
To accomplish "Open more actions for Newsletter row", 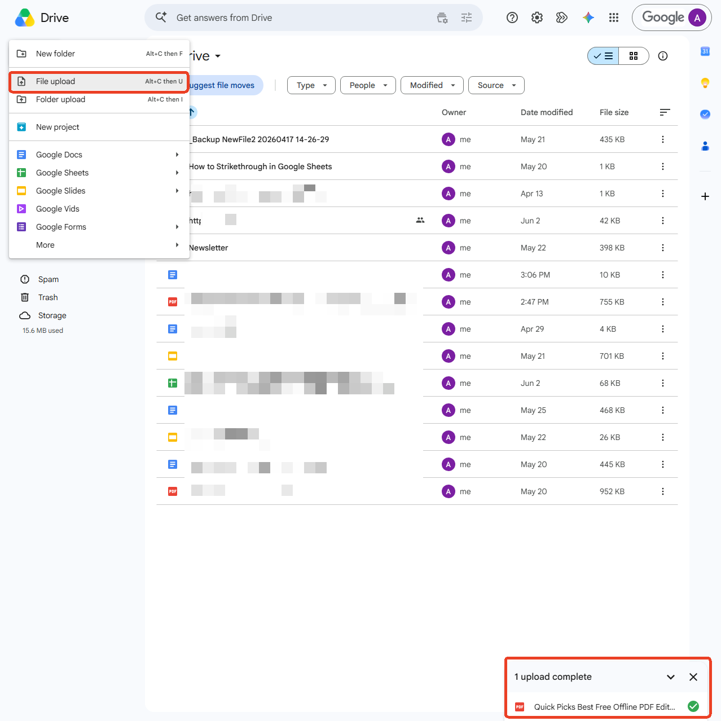I will (x=663, y=248).
